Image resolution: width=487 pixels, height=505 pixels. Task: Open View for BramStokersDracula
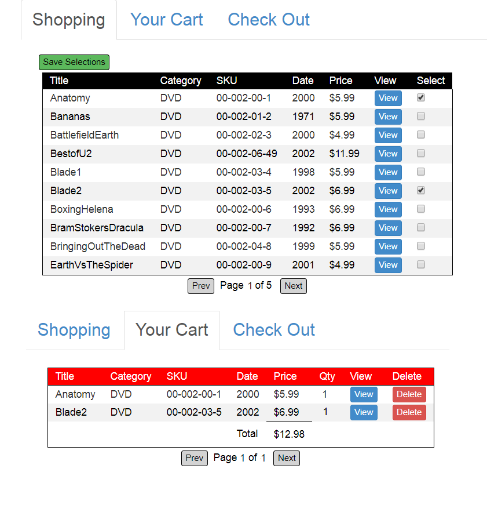pyautogui.click(x=388, y=228)
